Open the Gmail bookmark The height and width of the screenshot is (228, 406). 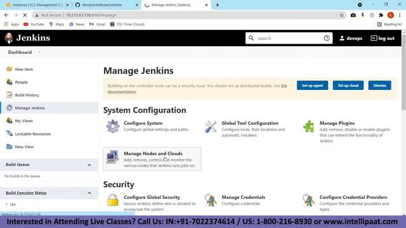97,24
